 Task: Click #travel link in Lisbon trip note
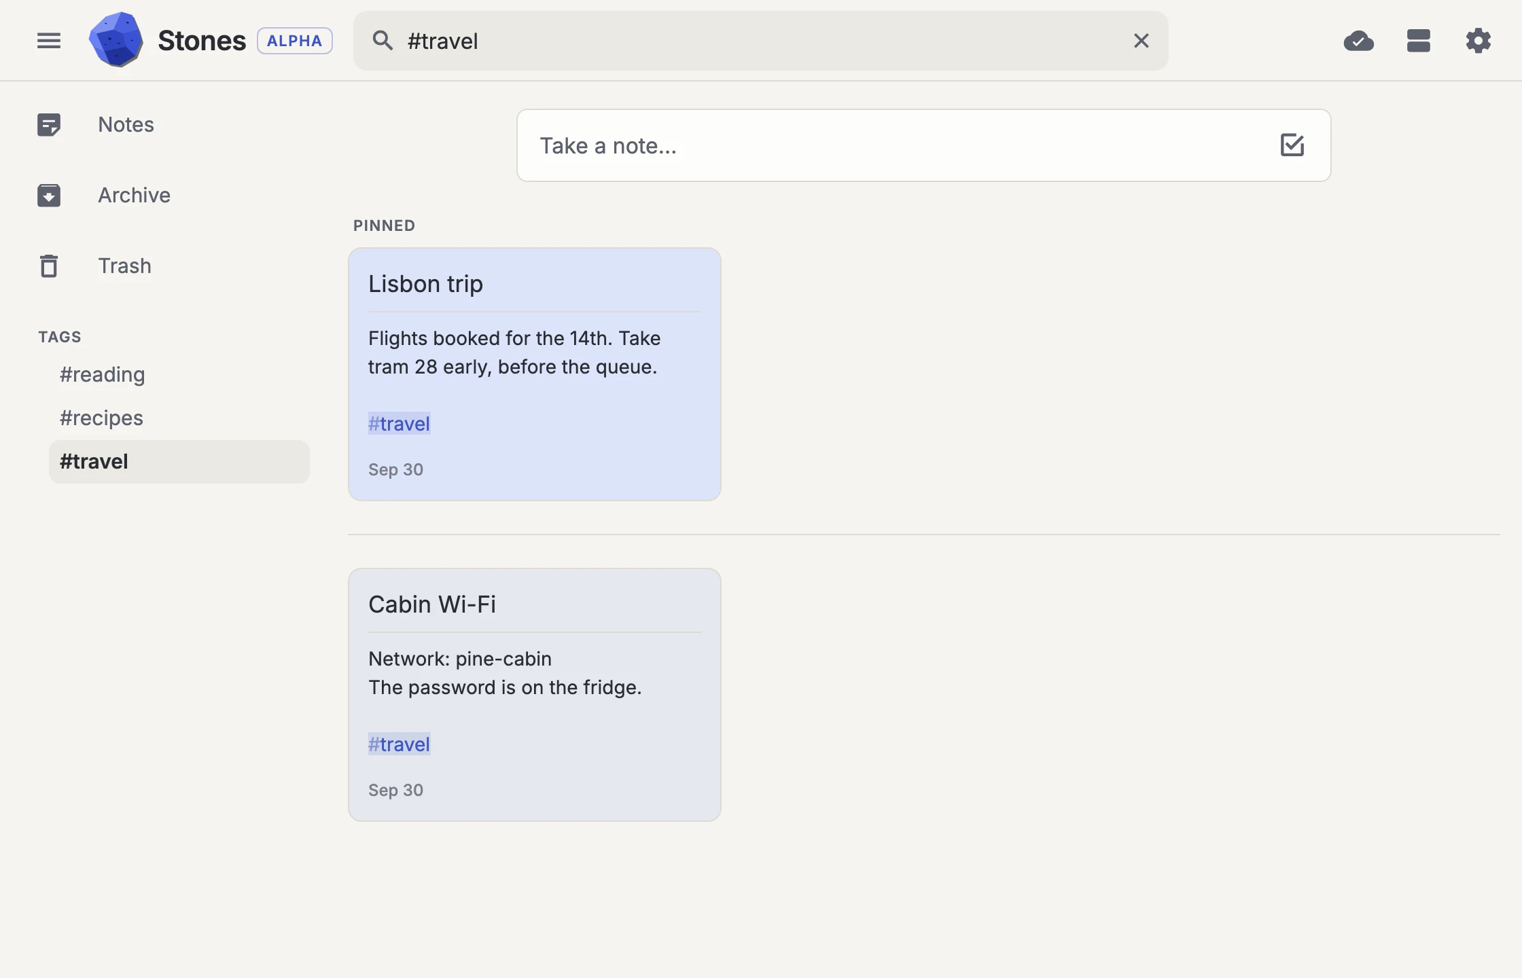tap(400, 424)
